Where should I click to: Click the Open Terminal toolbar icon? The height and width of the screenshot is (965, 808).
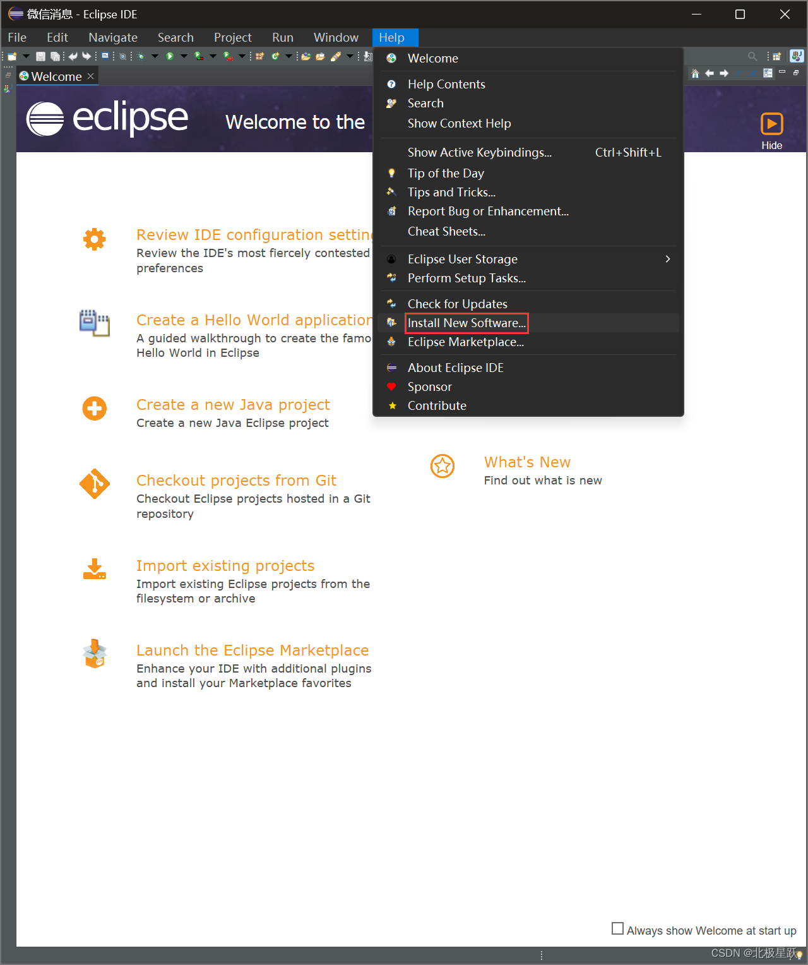tap(105, 56)
